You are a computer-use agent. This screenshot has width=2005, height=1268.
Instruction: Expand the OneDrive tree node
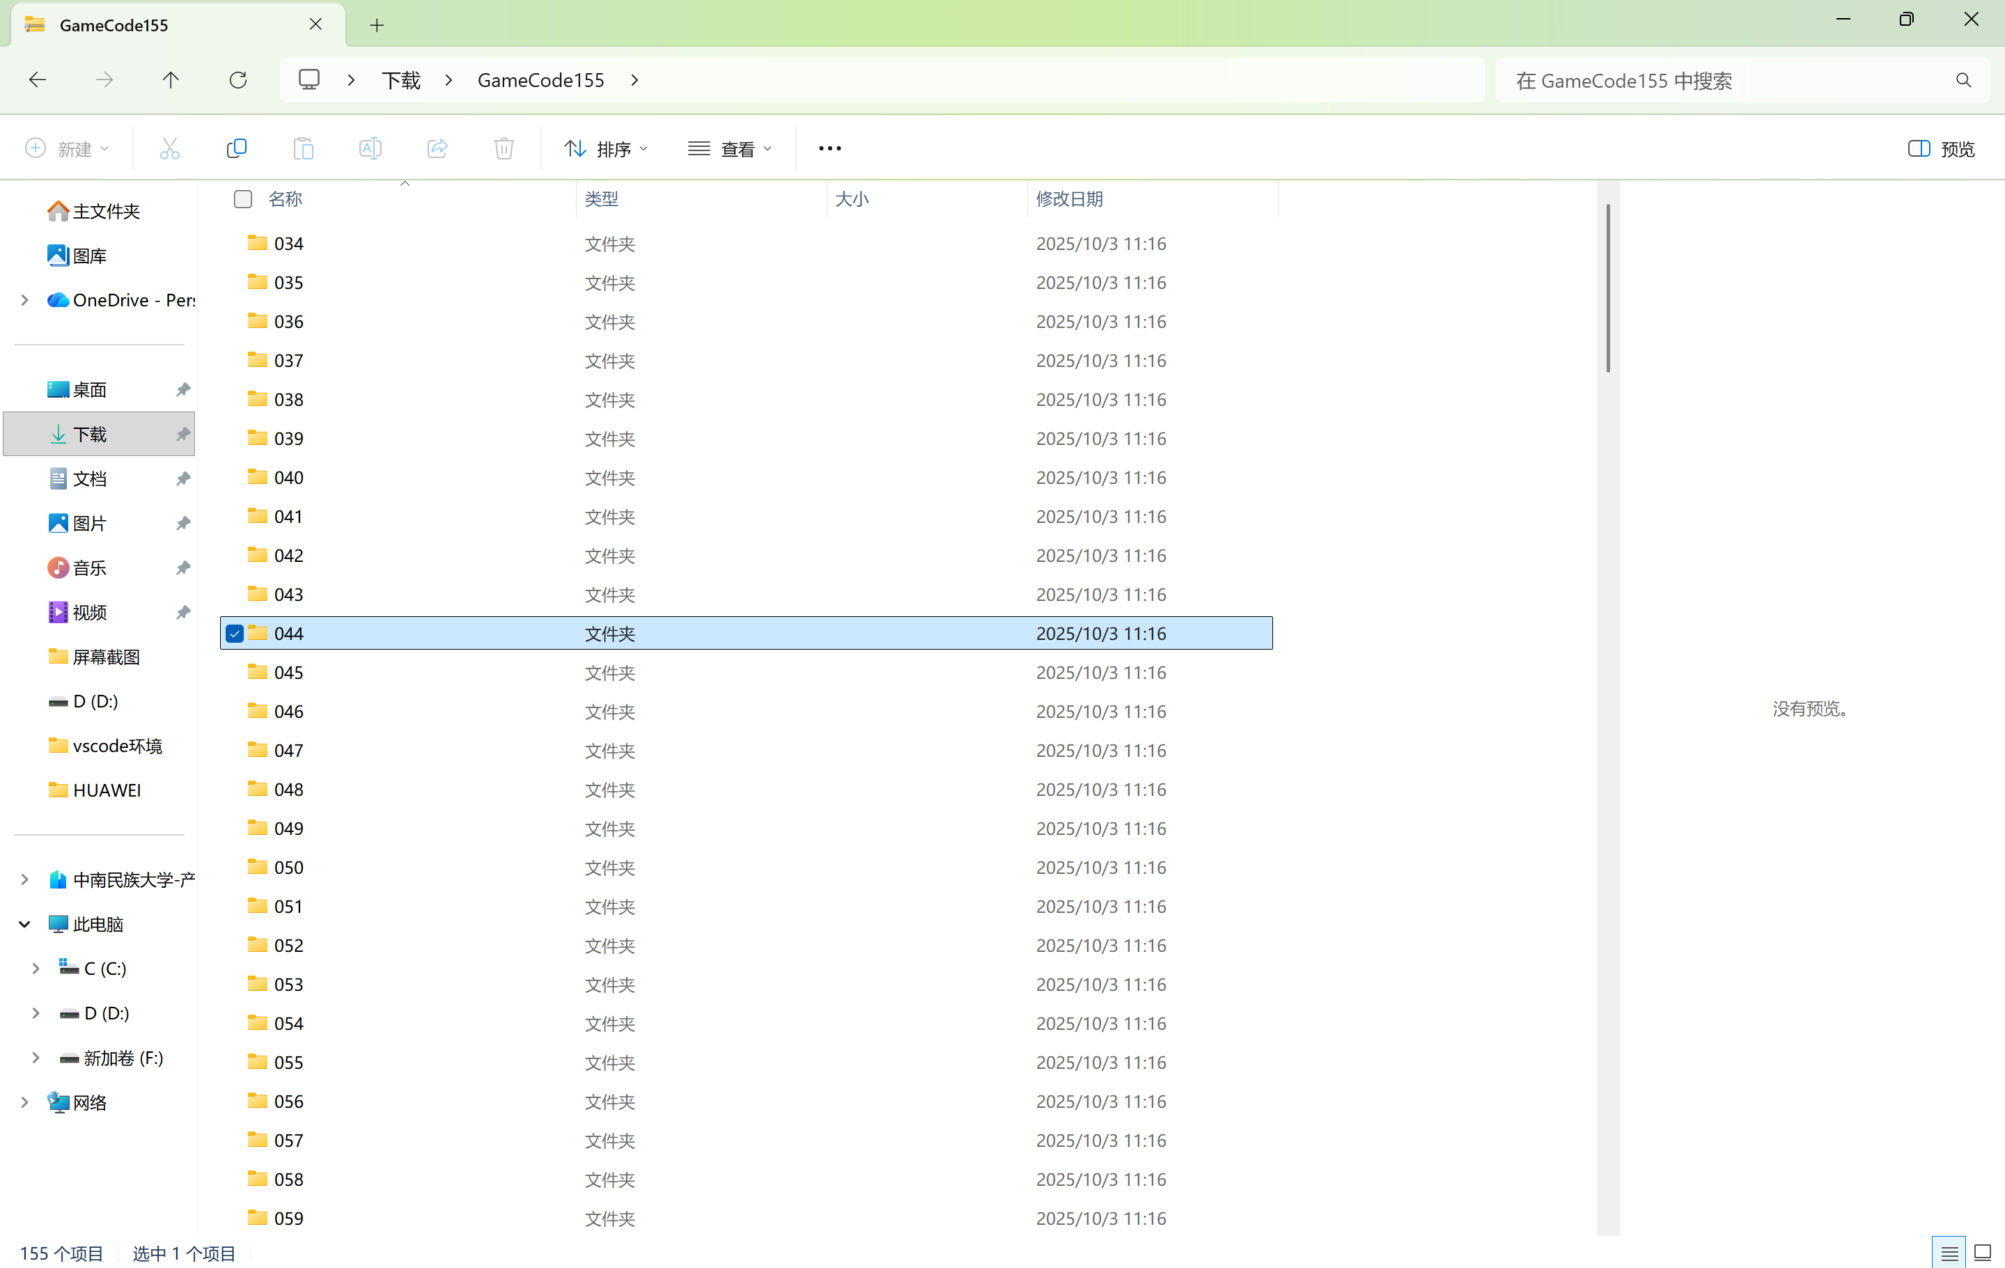tap(25, 299)
